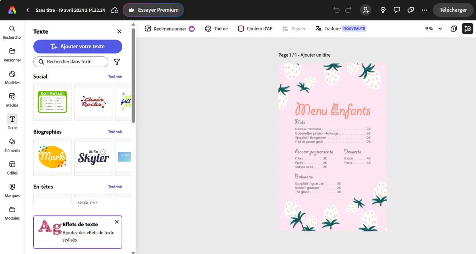
Task: Select the Modules sidebar icon
Action: [x=12, y=212]
